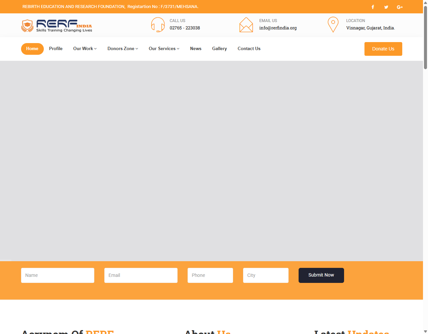Click the Rebirth Education registration text
428x334 pixels.
tap(110, 7)
